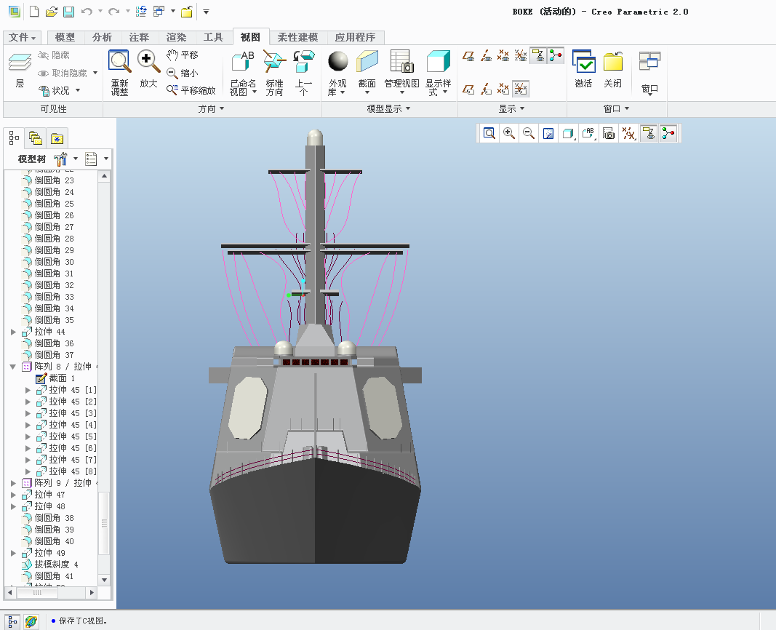The image size is (776, 630).
Task: Switch to the 渲染 tab
Action: 176,37
